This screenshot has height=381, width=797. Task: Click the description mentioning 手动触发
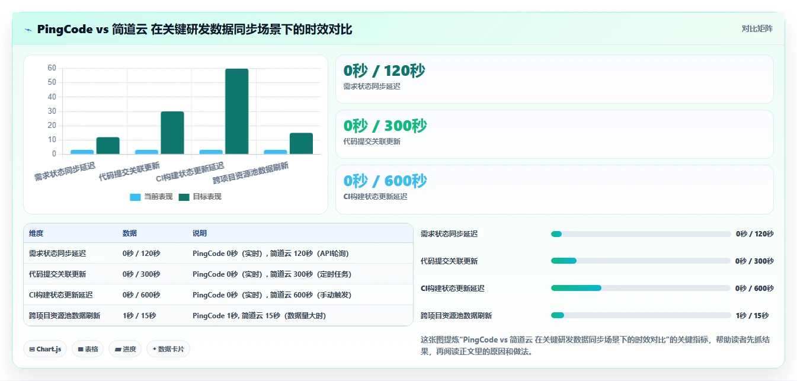point(273,294)
